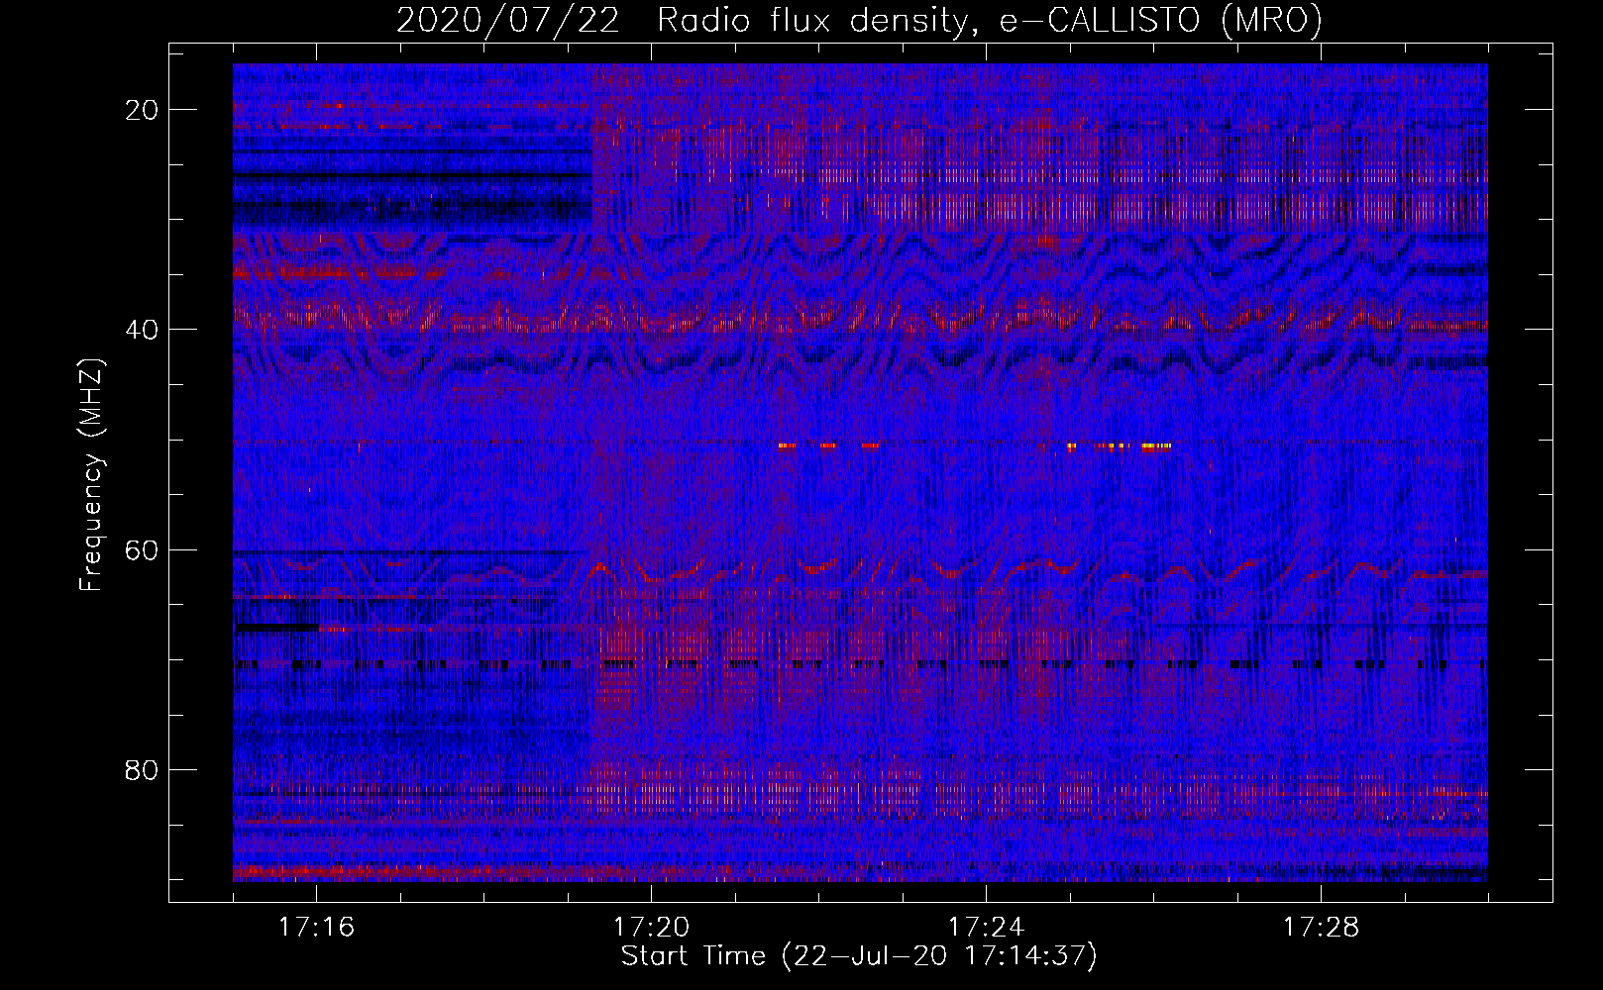Click the 20 MHz frequency tick label
Screen dimensions: 1603x990
coord(143,110)
